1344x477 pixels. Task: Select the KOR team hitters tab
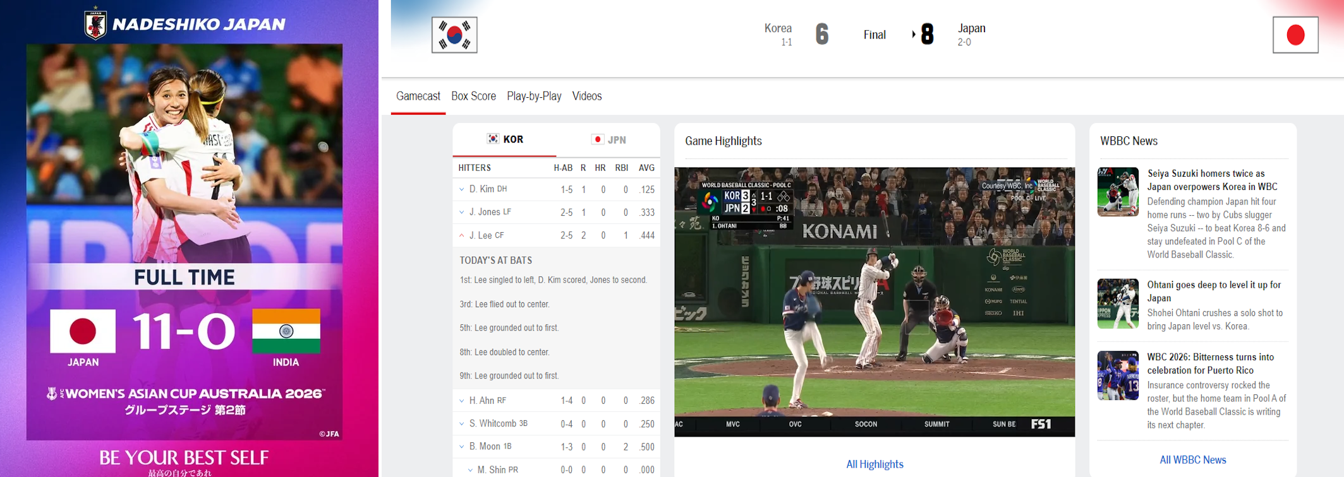pos(505,139)
